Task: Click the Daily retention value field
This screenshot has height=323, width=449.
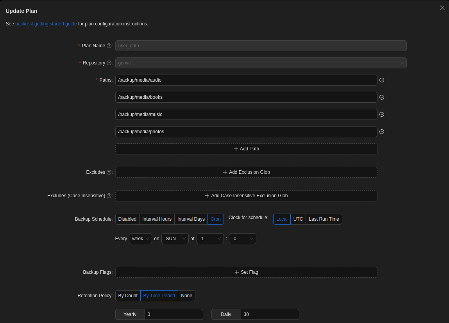Action: click(270, 314)
